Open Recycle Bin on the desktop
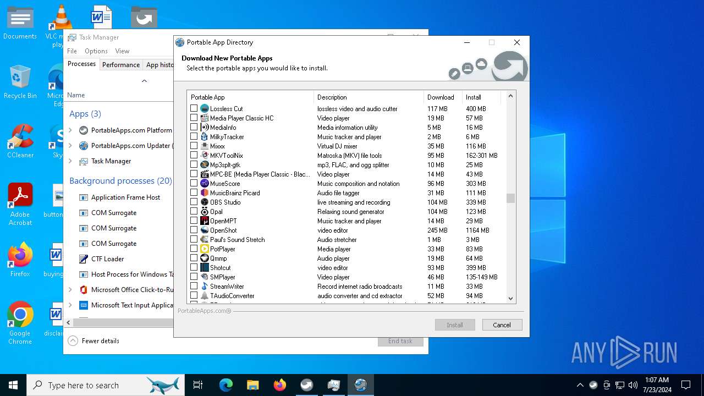 click(x=20, y=81)
